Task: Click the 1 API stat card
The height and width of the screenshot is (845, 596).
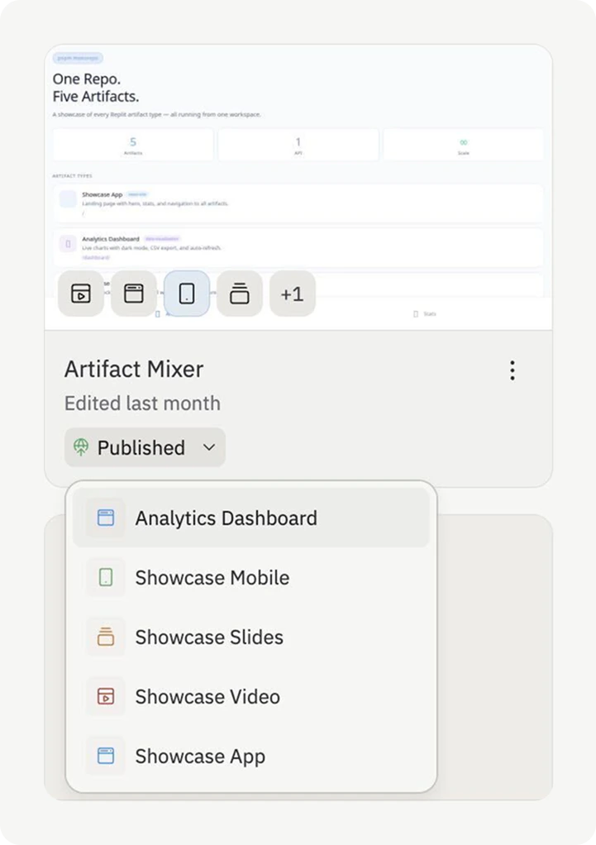Action: click(x=298, y=144)
